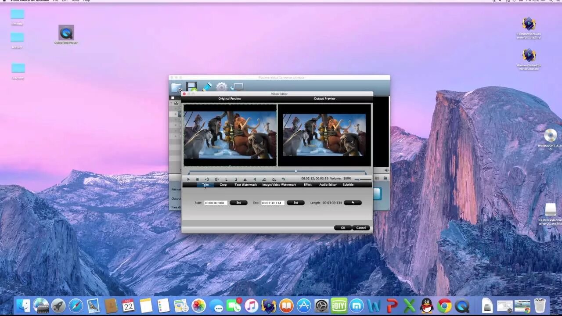
Task: Click the speaker icon in main window
Action: click(x=386, y=170)
